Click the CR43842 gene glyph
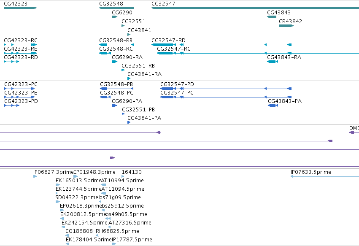Viewport: 359px width, 246px height. pyautogui.click(x=286, y=26)
